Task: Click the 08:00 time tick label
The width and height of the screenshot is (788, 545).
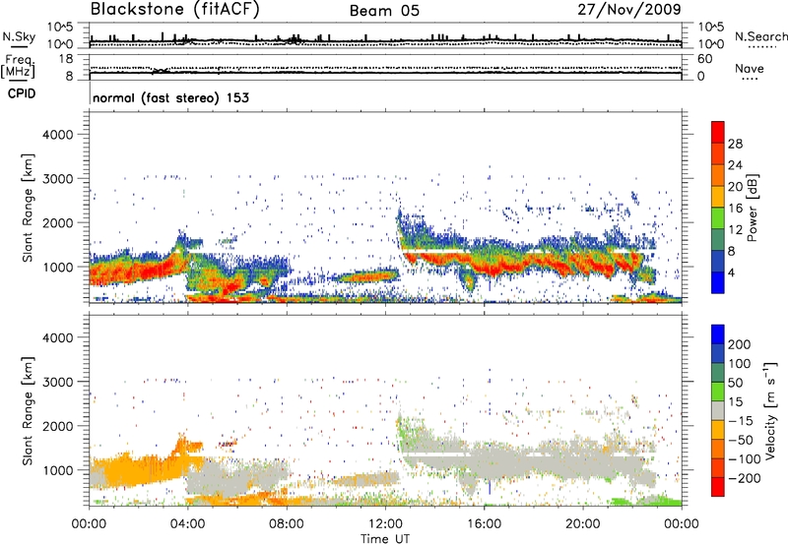Action: (287, 524)
